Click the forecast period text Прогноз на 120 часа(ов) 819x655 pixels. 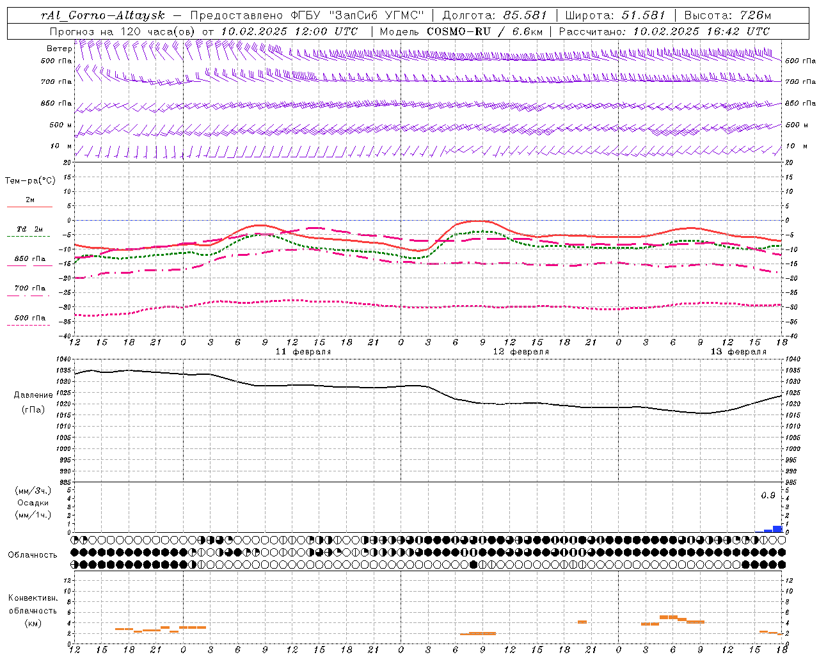coord(122,31)
